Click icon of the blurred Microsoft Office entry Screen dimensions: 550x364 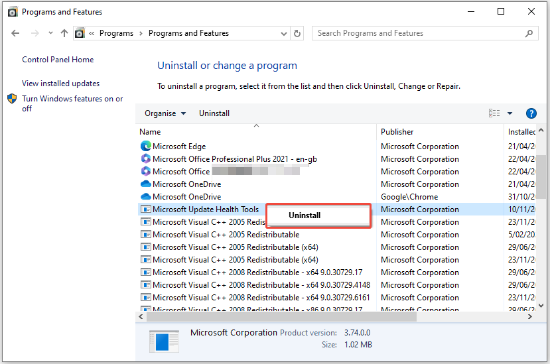145,171
